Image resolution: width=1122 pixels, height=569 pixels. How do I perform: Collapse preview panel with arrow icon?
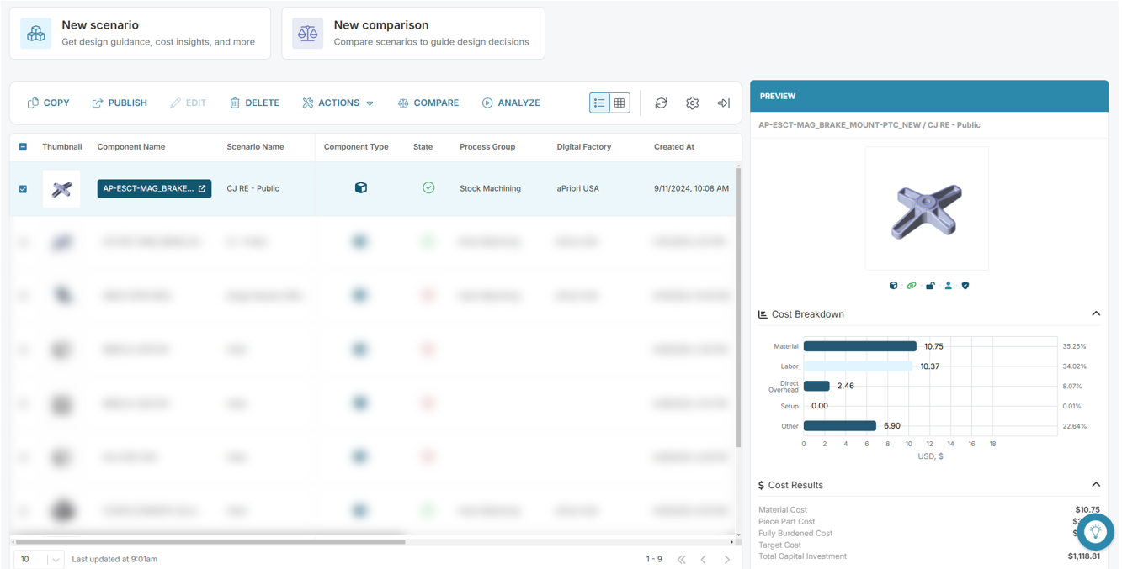(x=723, y=103)
